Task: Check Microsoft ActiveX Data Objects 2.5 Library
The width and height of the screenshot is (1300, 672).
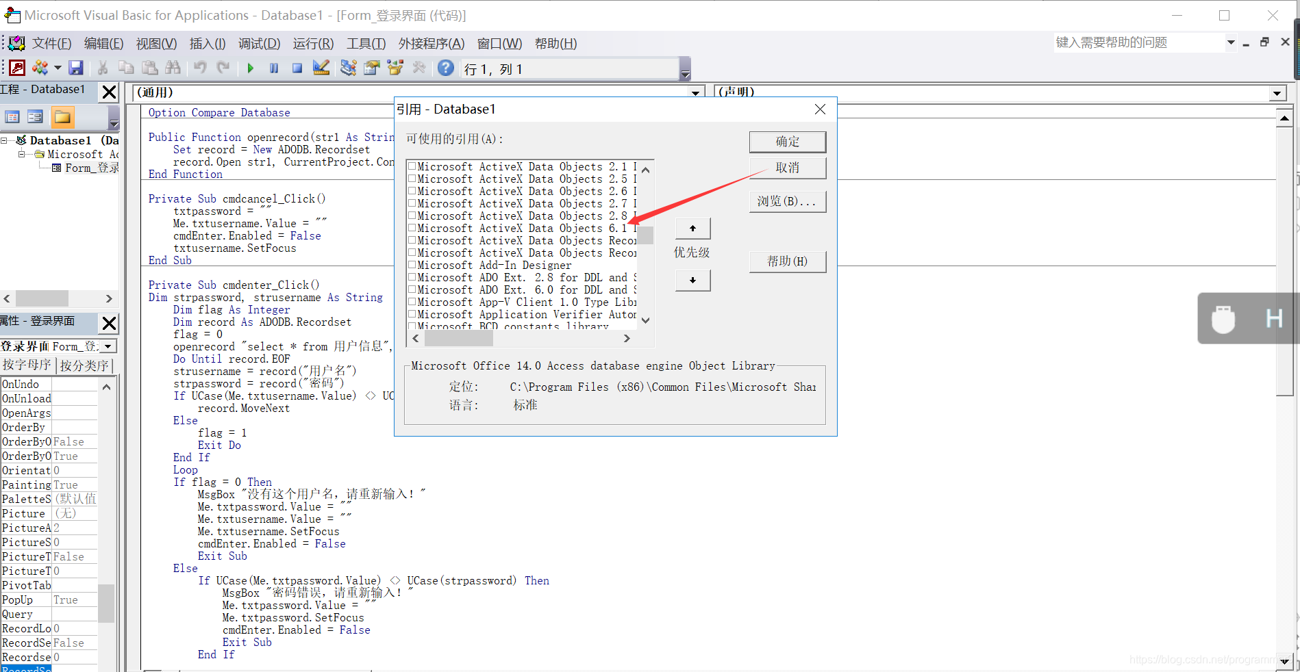Action: 412,179
